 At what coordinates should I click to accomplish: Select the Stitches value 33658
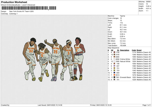pos(148,2)
